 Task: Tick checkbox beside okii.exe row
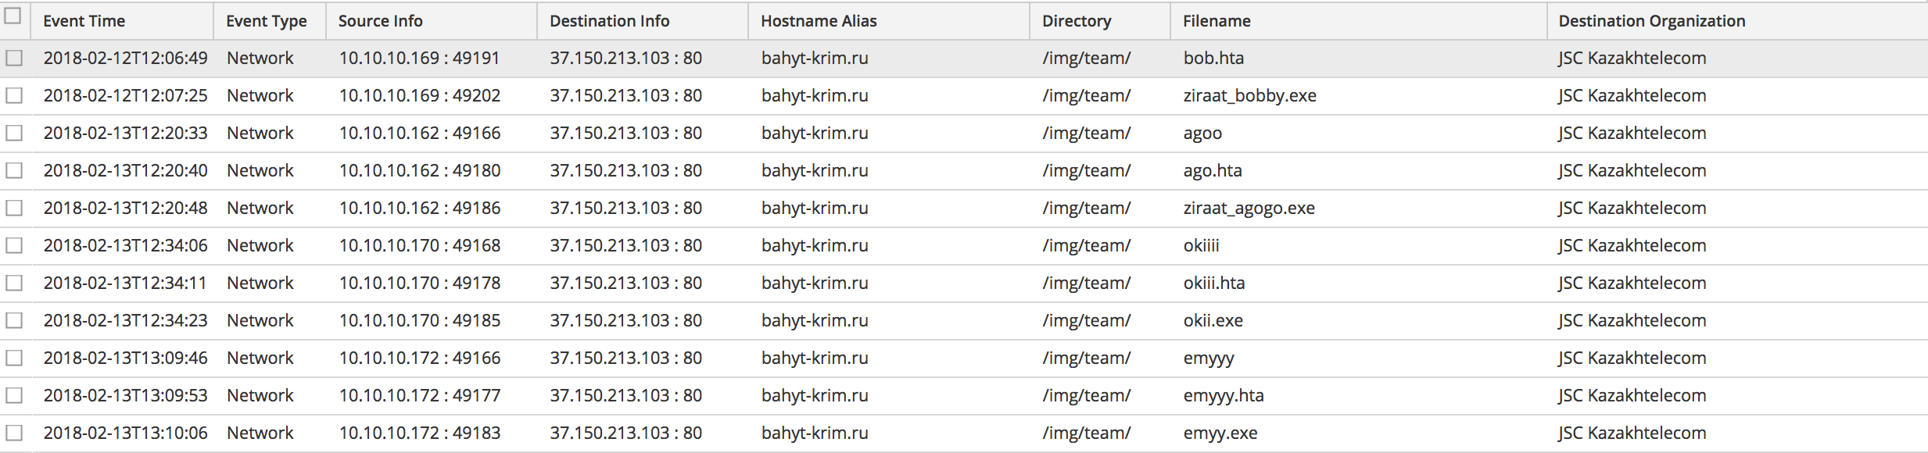pyautogui.click(x=14, y=320)
